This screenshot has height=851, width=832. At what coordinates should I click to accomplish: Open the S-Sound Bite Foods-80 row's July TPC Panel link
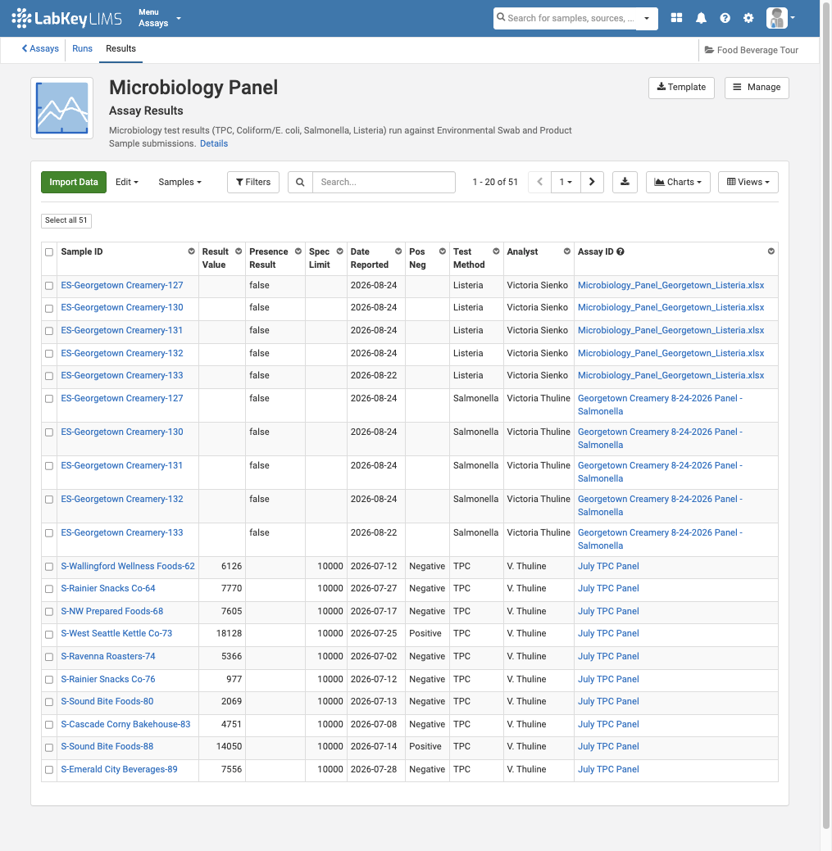[608, 702]
